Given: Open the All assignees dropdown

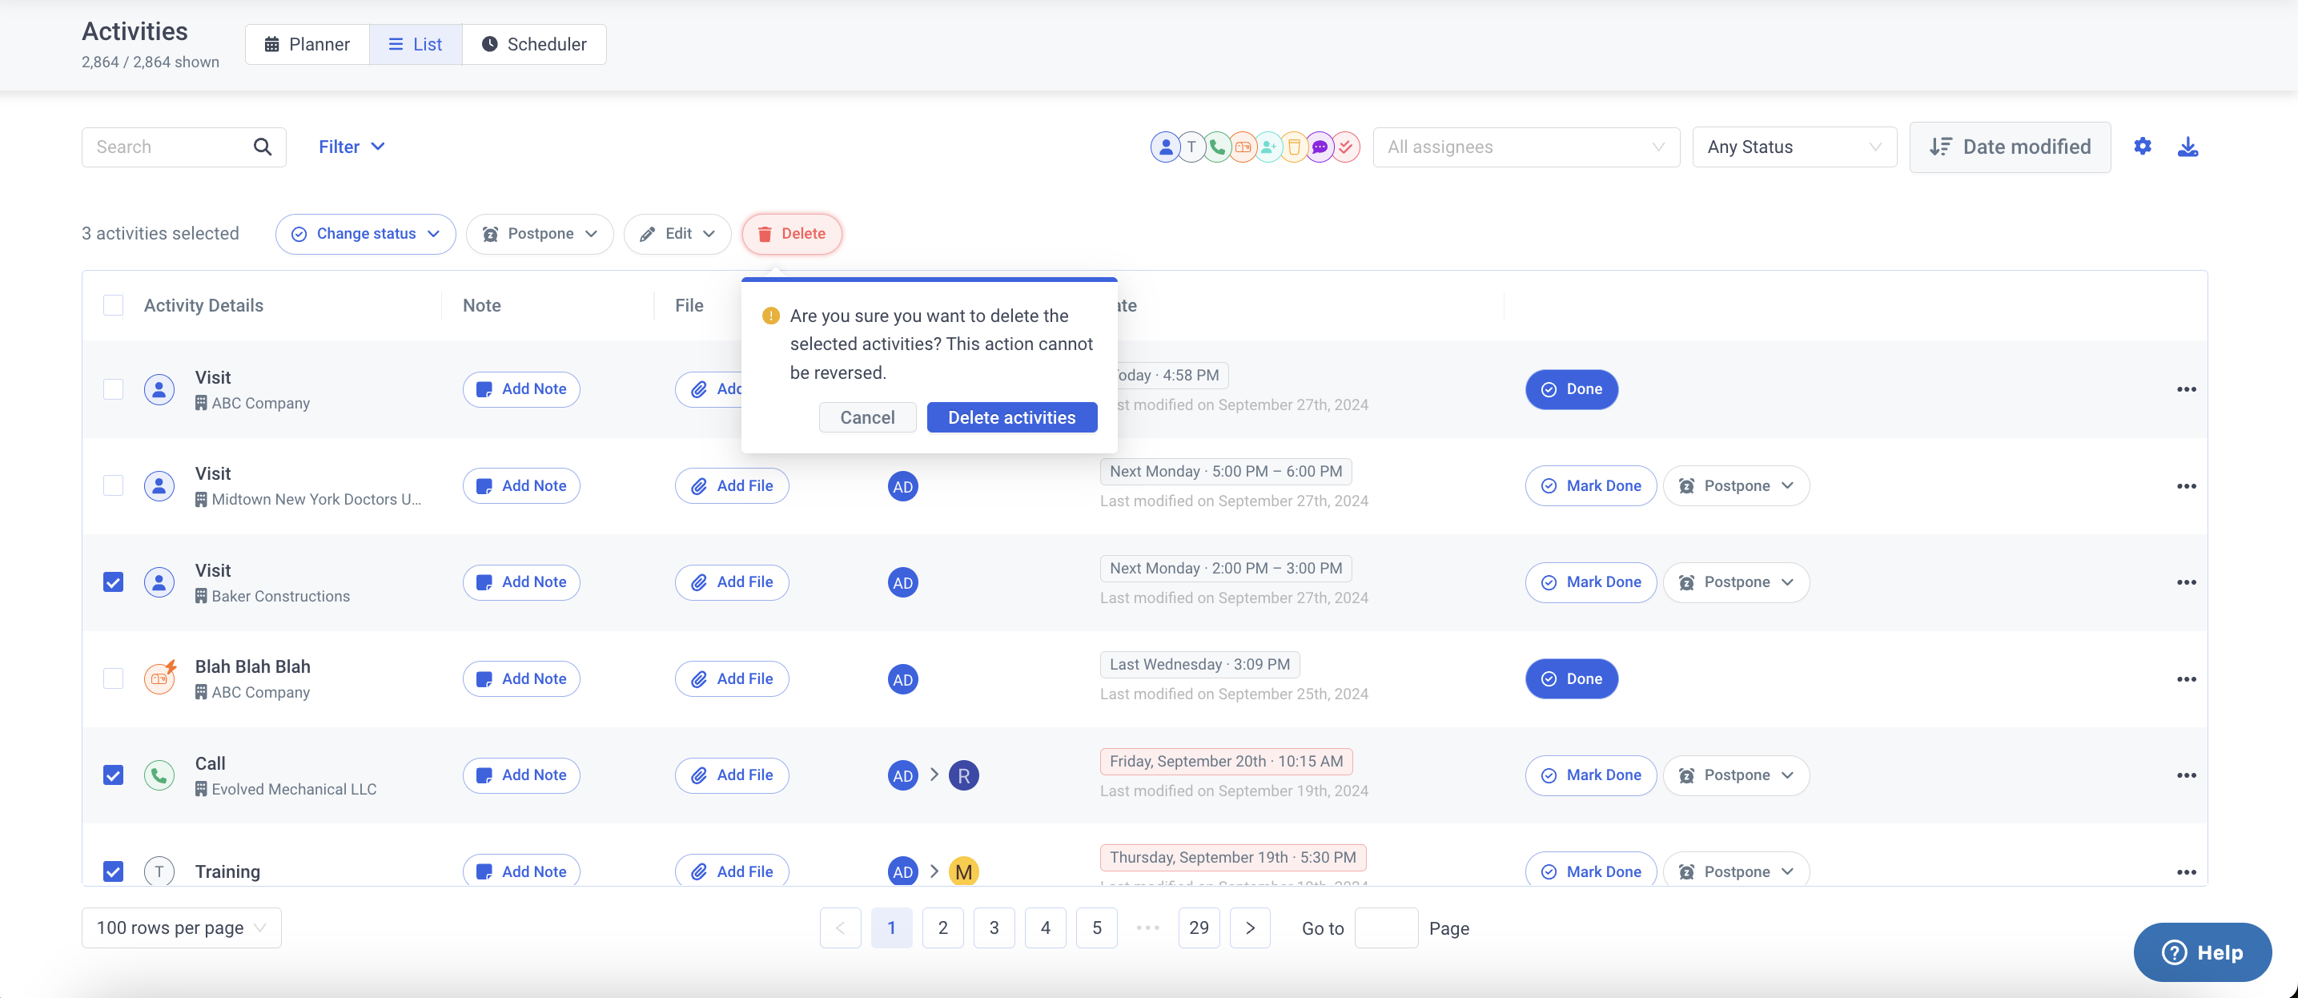Looking at the screenshot, I should 1525,147.
